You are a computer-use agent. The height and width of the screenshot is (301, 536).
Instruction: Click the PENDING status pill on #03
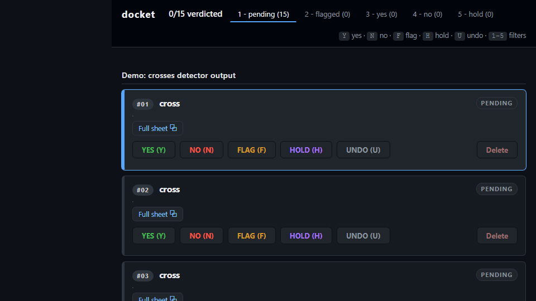pyautogui.click(x=497, y=275)
